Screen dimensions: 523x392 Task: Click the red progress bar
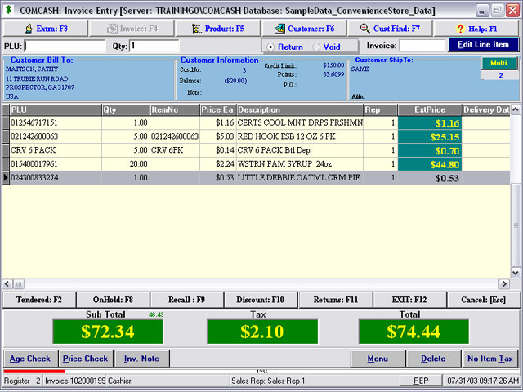pos(34,371)
